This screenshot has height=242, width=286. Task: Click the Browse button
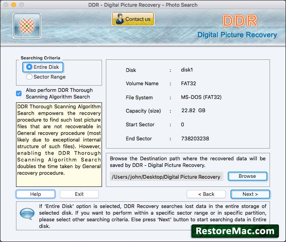pos(247,176)
